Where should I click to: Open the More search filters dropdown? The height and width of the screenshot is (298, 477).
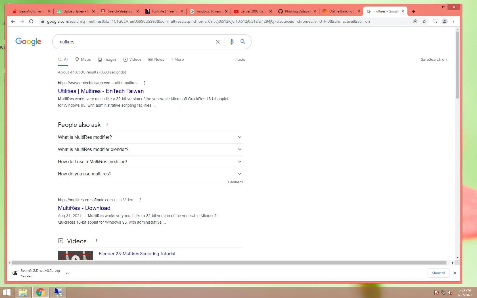177,59
